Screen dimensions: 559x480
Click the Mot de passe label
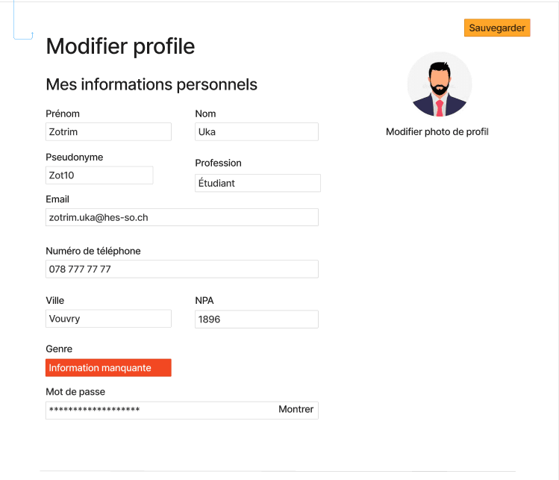click(75, 391)
